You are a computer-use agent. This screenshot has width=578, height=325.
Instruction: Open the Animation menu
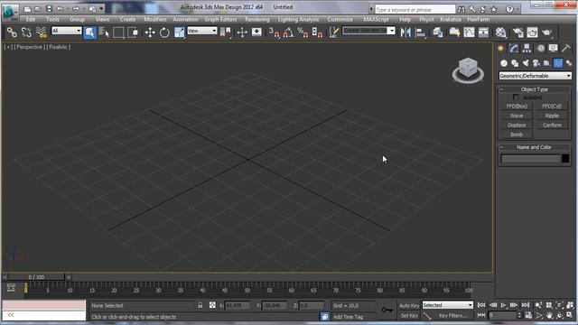(185, 19)
